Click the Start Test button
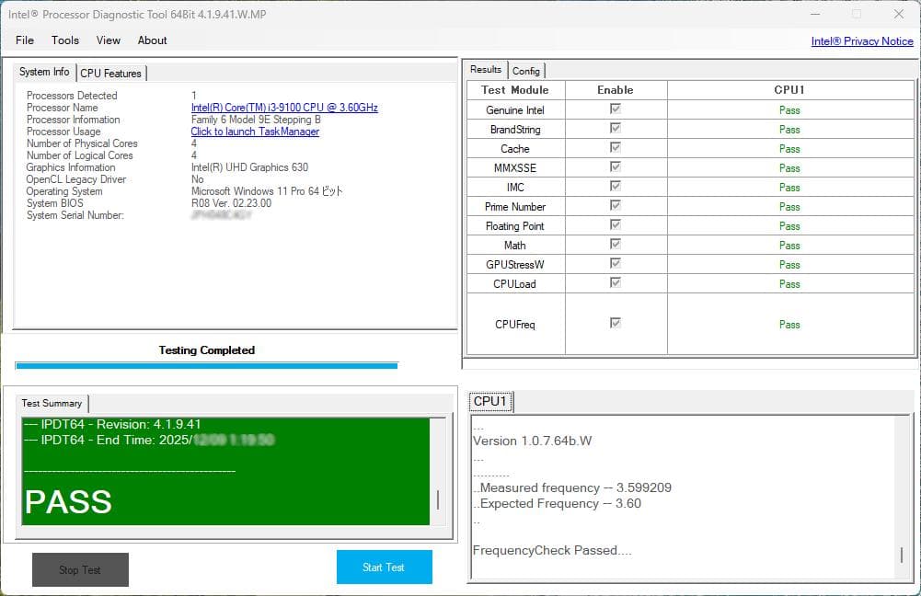This screenshot has width=921, height=596. 384,567
